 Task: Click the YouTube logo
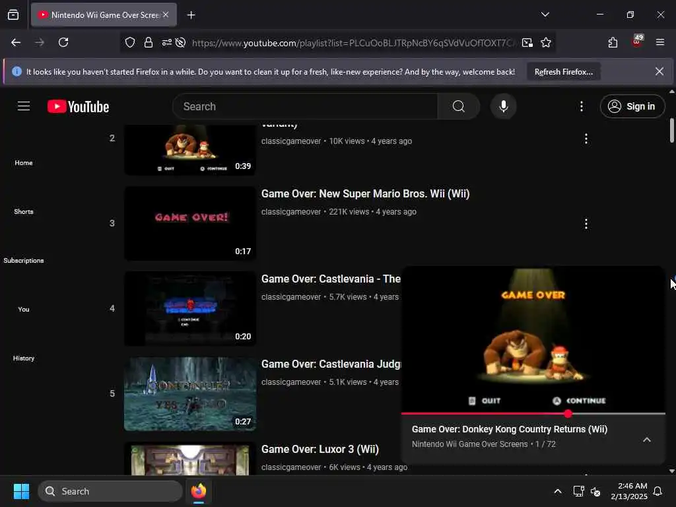click(x=78, y=106)
